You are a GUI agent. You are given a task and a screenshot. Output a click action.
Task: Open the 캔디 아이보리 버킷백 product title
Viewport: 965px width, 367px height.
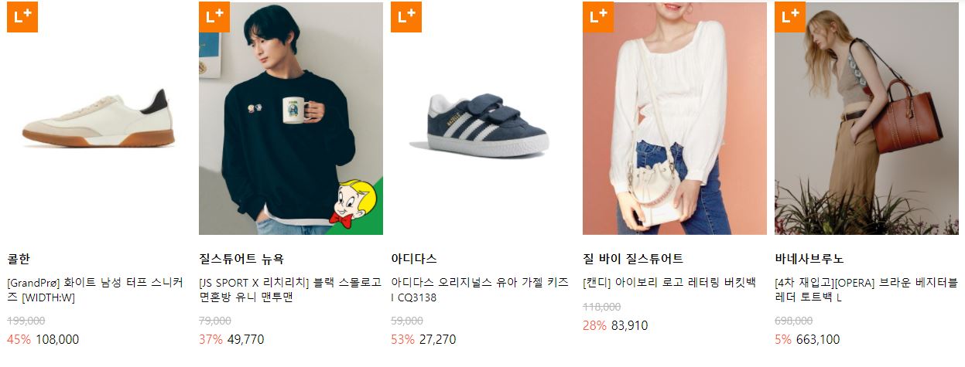click(x=669, y=282)
